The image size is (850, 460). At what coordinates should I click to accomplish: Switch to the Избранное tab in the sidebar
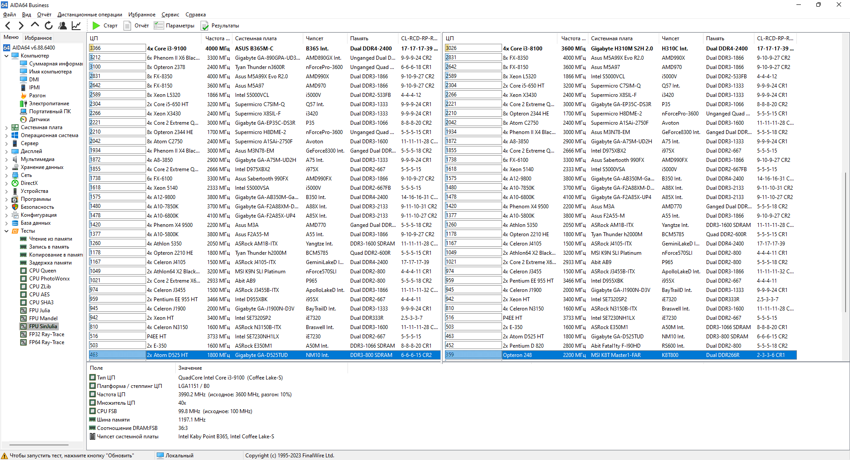(39, 38)
